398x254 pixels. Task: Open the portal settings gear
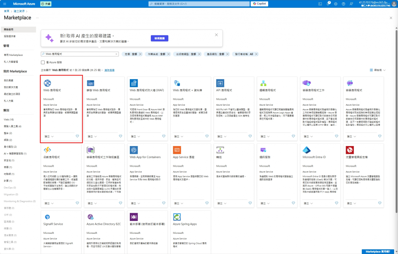pyautogui.click(x=336, y=4)
